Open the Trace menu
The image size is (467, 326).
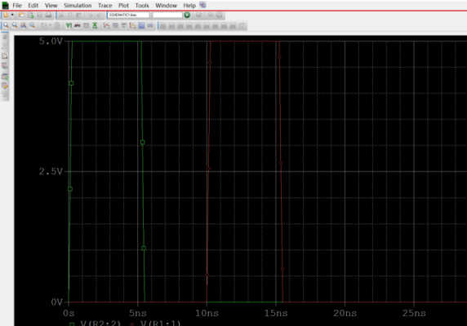click(x=105, y=6)
